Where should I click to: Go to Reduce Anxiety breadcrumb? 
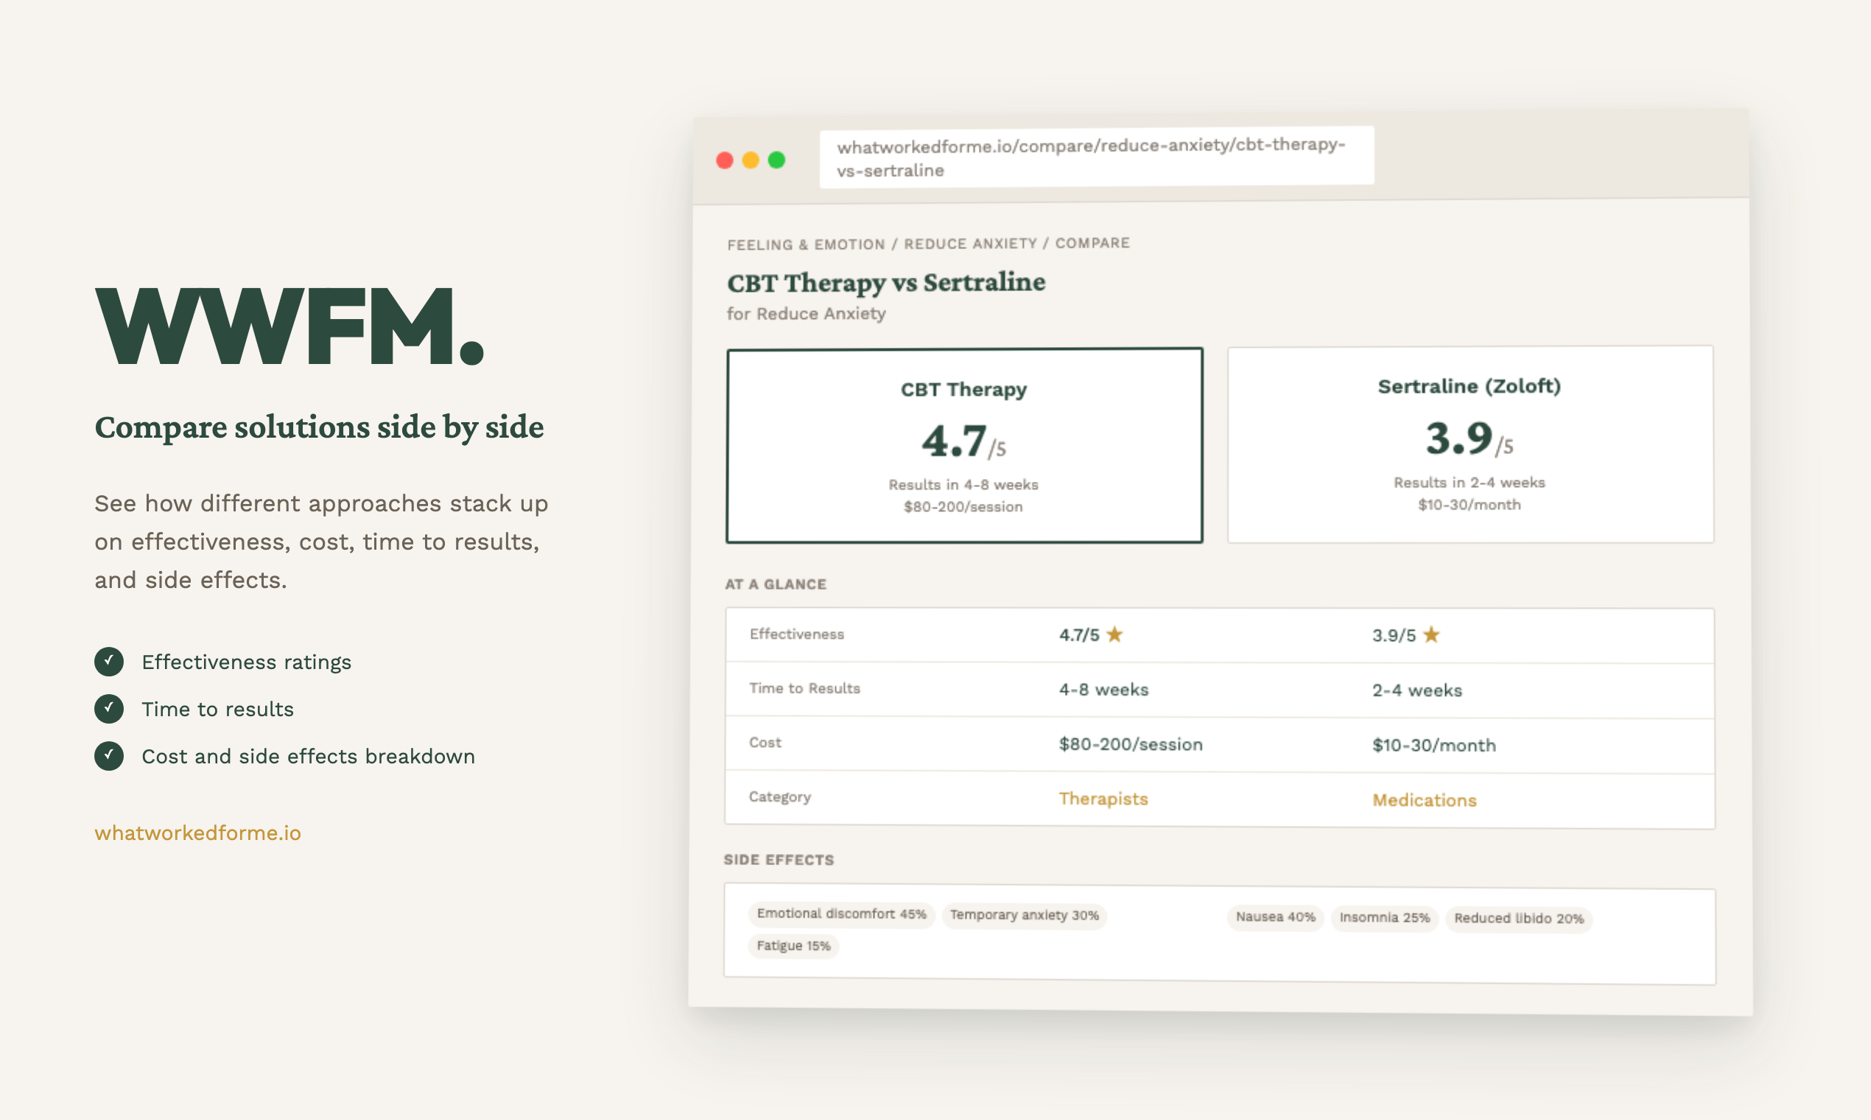970,244
